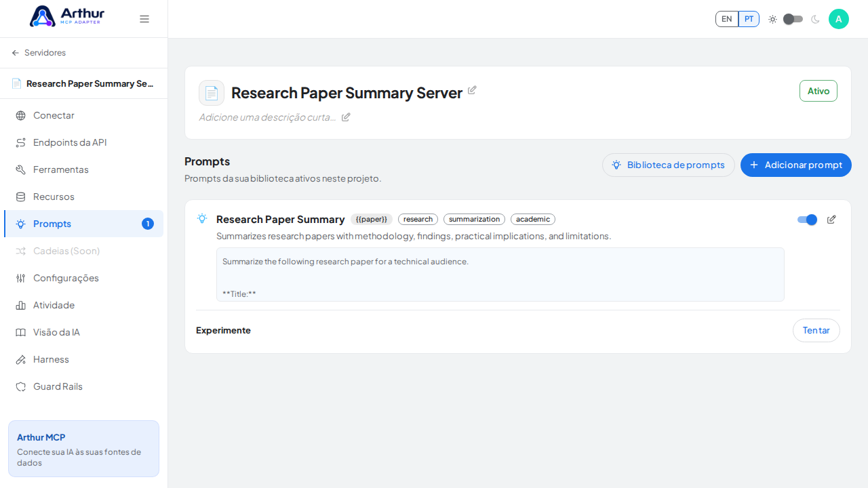Viewport: 868px width, 488px height.
Task: Toggle the light/dark theme switch
Action: coord(793,19)
